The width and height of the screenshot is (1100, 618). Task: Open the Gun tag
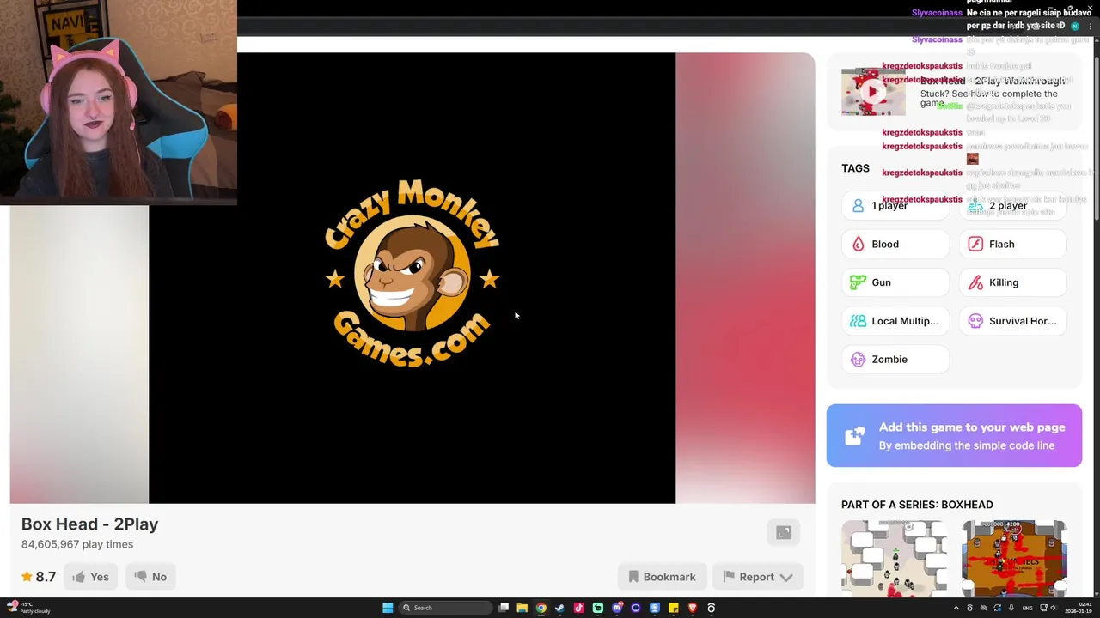[895, 282]
